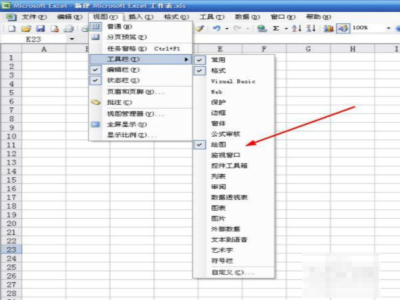Open the 编辑 Edit menu
Viewport: 400px width, 300px height.
(x=69, y=17)
